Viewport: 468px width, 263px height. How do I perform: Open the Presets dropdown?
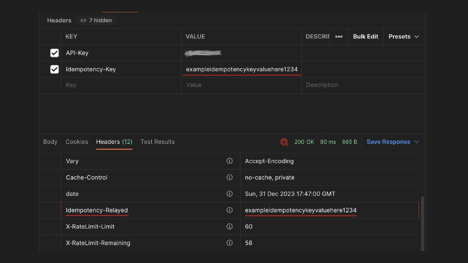pyautogui.click(x=403, y=37)
